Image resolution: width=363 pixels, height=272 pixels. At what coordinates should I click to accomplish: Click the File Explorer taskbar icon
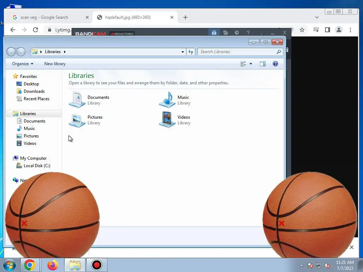pyautogui.click(x=74, y=265)
